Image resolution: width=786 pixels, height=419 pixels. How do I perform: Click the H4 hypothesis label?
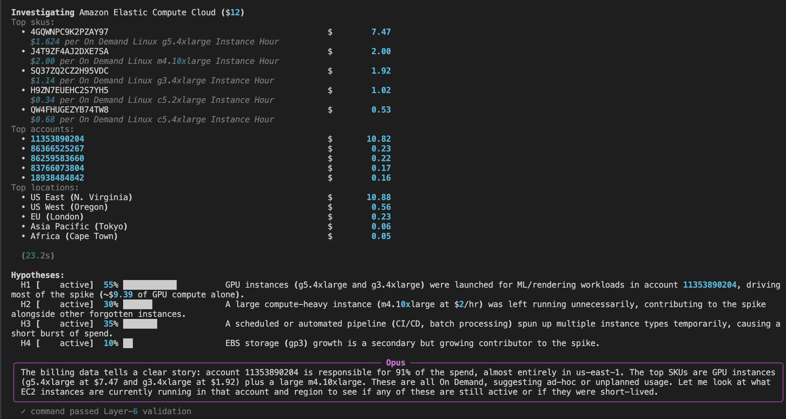[26, 343]
